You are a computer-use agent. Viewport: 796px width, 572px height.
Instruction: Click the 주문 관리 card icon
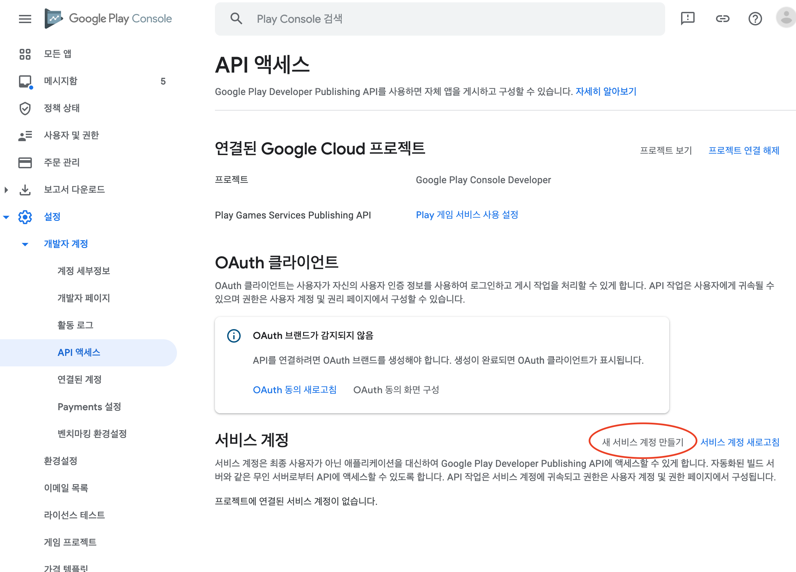tap(25, 163)
